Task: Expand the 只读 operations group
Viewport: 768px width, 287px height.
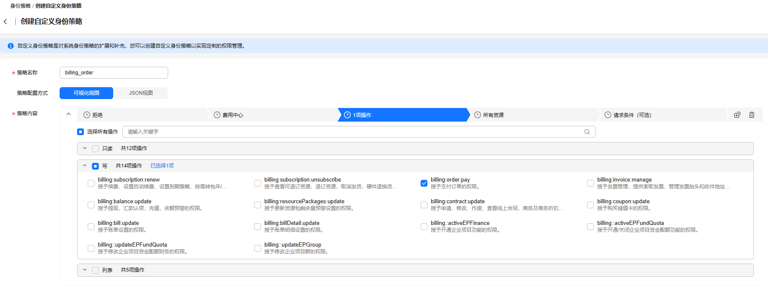Action: [x=85, y=148]
